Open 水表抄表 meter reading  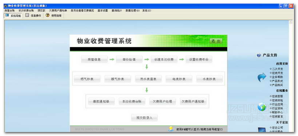click(x=209, y=79)
